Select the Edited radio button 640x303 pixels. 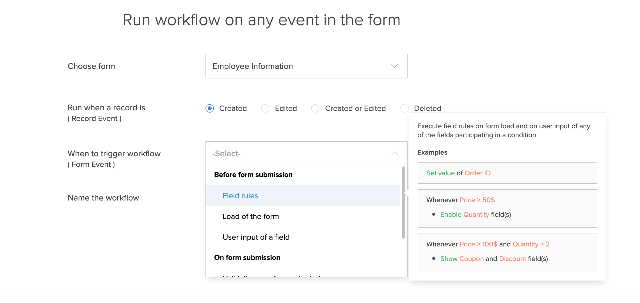pyautogui.click(x=265, y=108)
